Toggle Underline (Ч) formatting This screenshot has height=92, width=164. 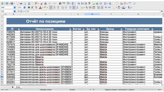coord(36,7)
